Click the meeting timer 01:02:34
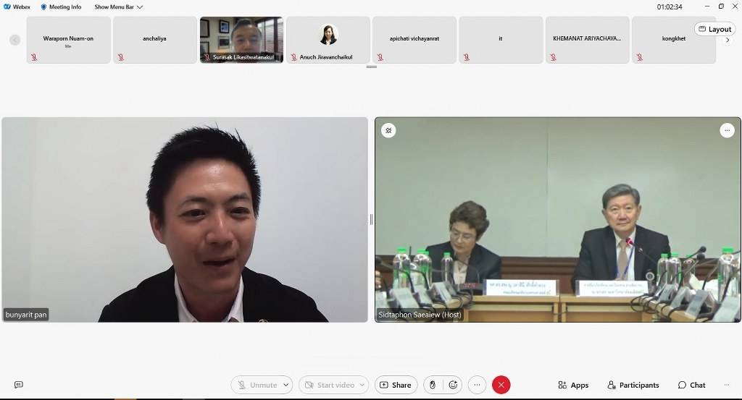 (x=669, y=7)
